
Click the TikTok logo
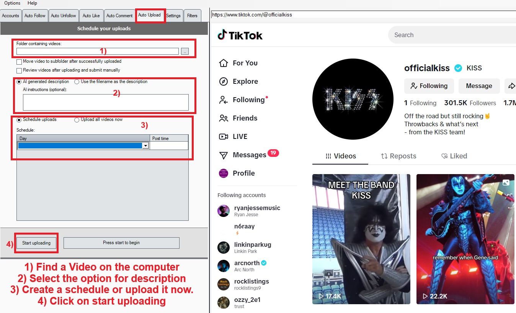tap(240, 35)
